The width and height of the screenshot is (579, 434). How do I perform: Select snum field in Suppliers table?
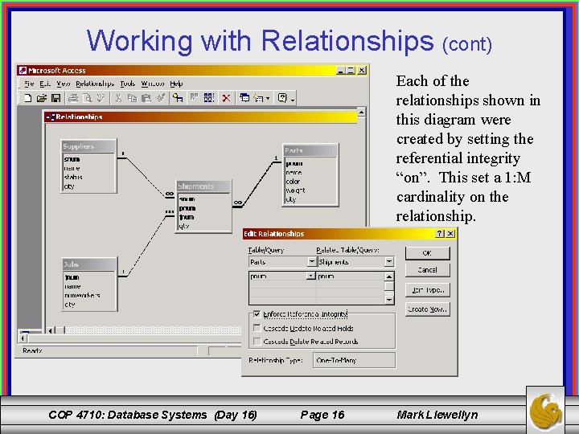pyautogui.click(x=72, y=159)
